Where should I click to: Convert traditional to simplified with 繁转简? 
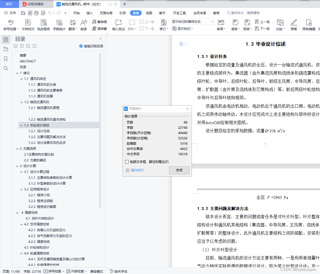(x=100, y=22)
